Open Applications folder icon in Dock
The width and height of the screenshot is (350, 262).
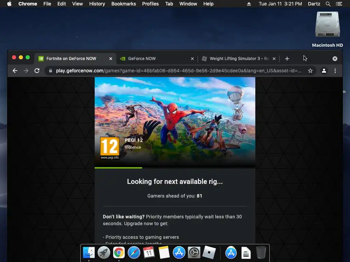(x=231, y=253)
